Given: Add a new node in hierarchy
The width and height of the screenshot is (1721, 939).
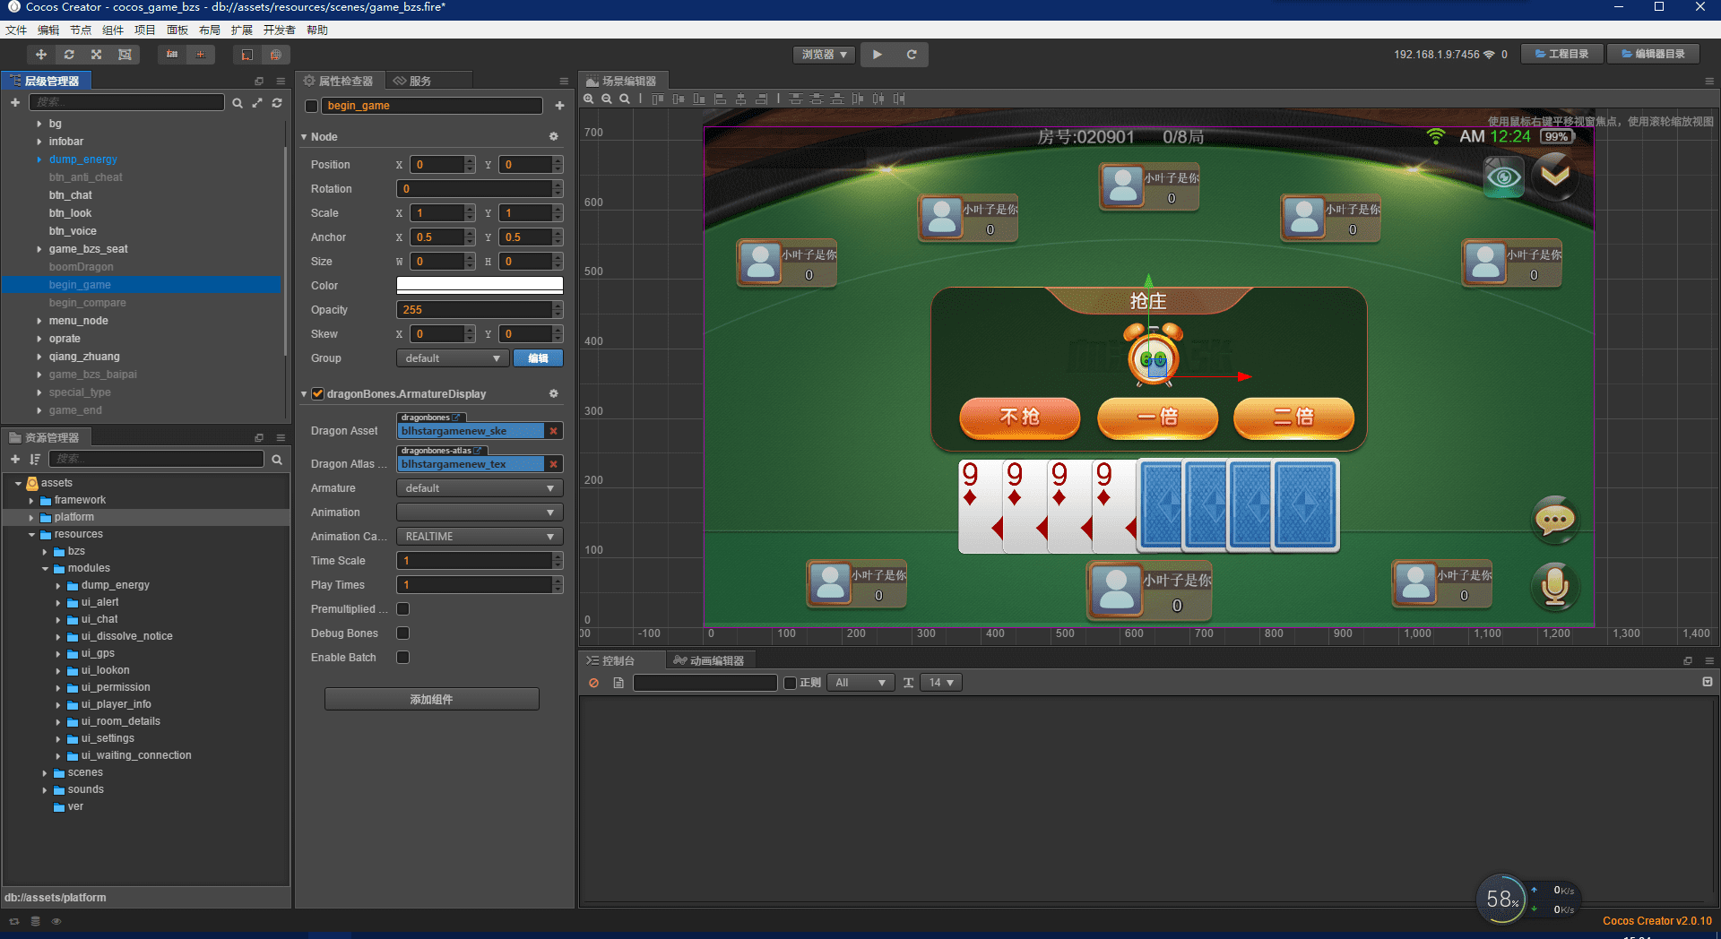Looking at the screenshot, I should 15,103.
